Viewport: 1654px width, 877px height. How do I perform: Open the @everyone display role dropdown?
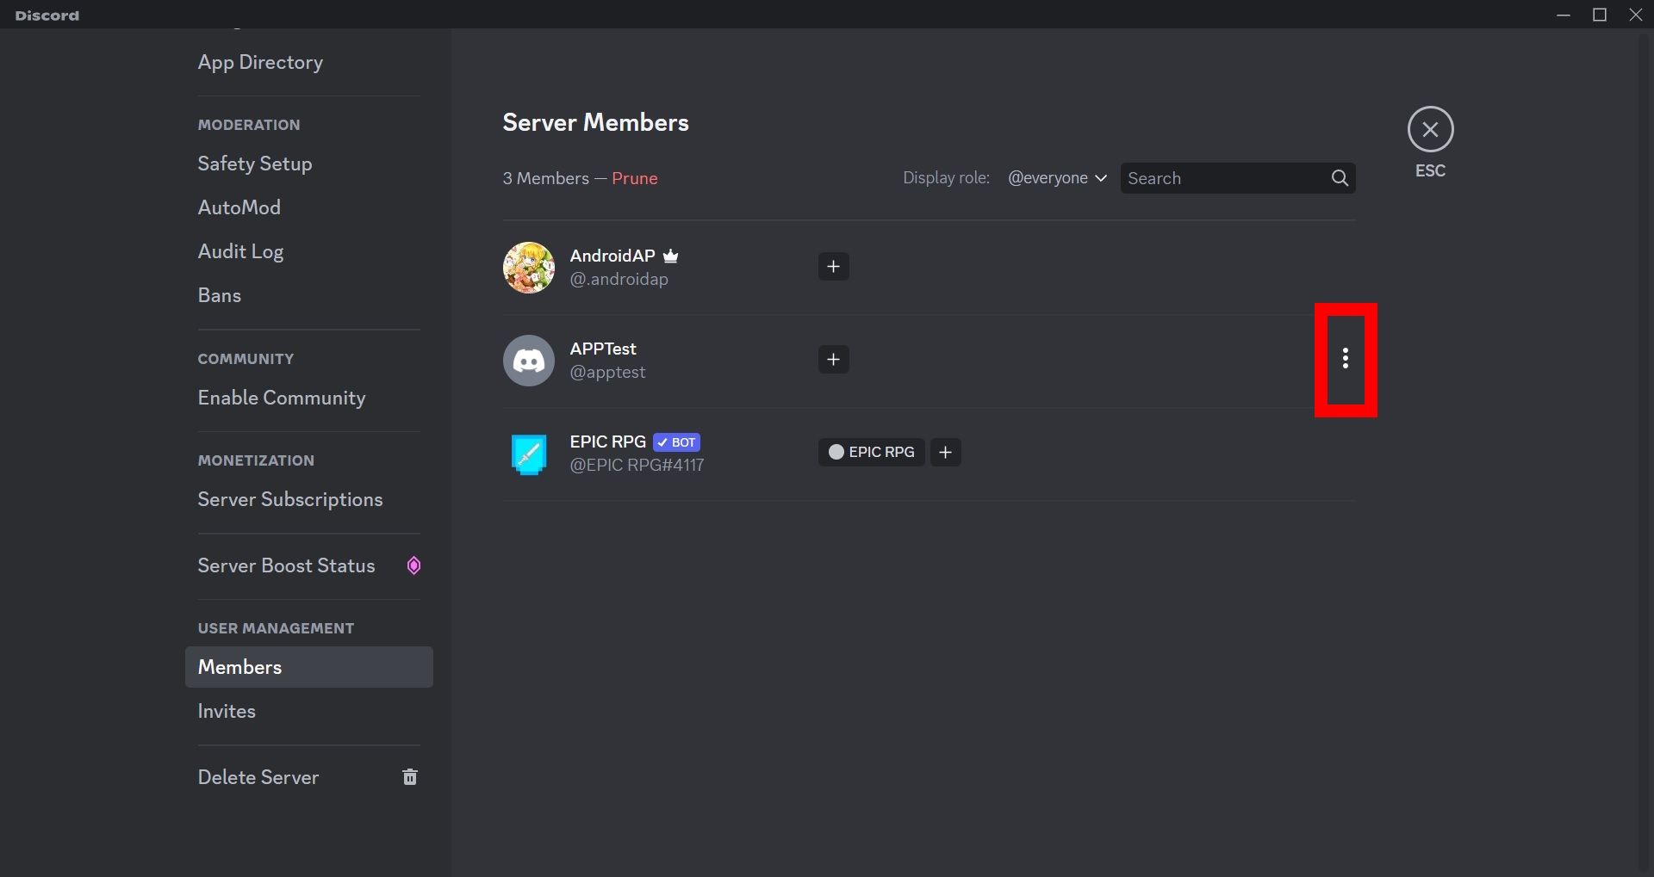click(1057, 177)
